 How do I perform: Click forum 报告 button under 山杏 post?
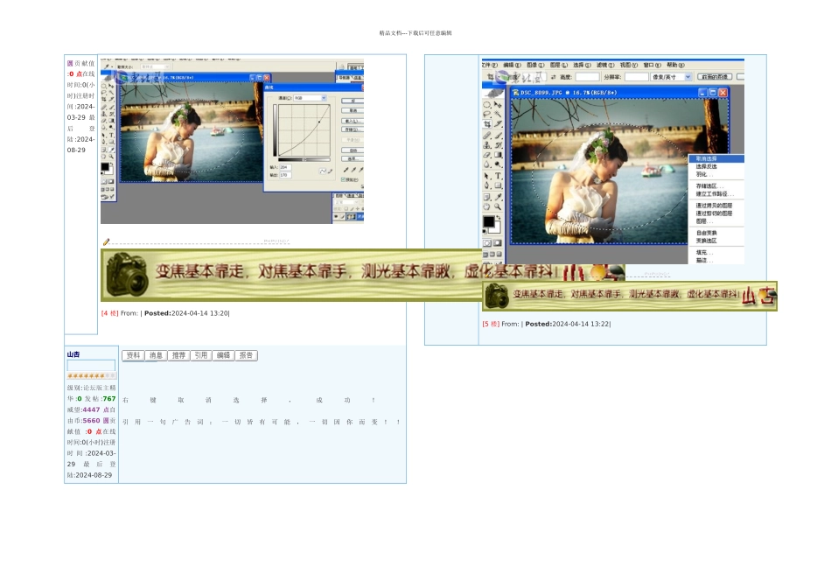(x=246, y=355)
